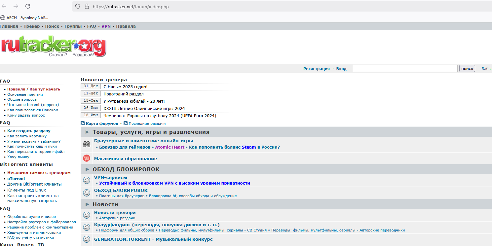The height and width of the screenshot is (246, 492).
Task: Click the RSS icon beside Последние раздачи
Action: pos(126,123)
